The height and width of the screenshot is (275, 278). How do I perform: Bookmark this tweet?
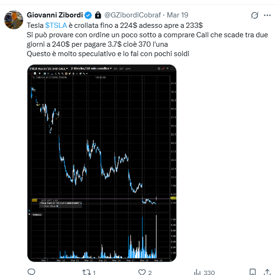pos(252,272)
